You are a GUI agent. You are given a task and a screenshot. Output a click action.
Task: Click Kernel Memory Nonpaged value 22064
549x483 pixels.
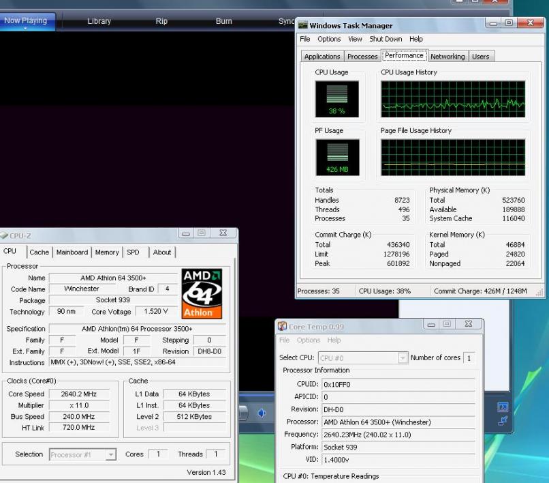515,263
